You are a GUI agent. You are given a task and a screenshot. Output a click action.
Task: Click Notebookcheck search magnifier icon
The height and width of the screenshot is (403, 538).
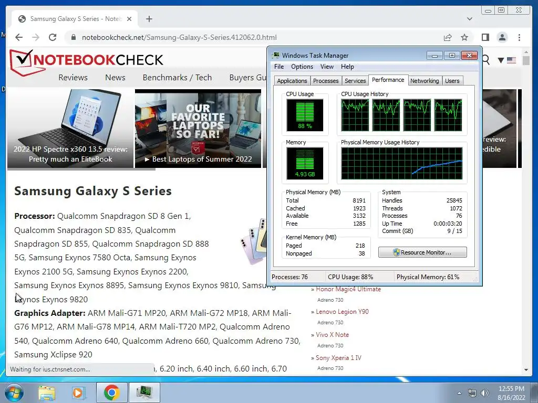(486, 60)
